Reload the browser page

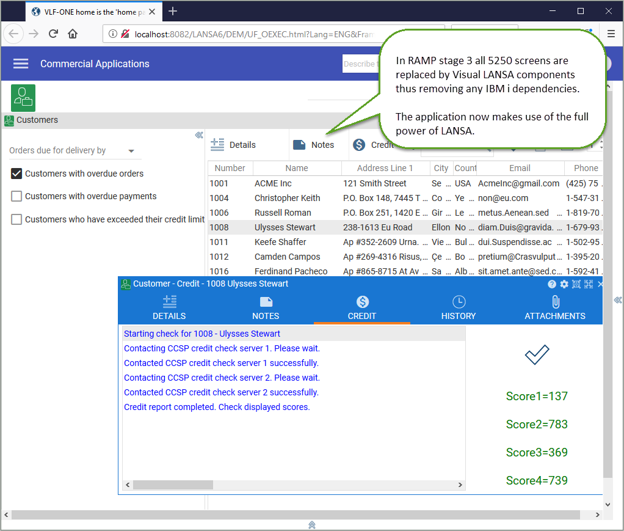(x=53, y=34)
